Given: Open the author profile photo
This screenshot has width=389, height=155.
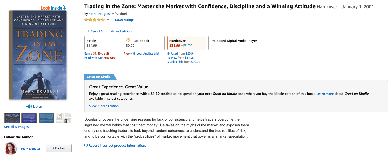Looking at the screenshot, I should [11, 148].
